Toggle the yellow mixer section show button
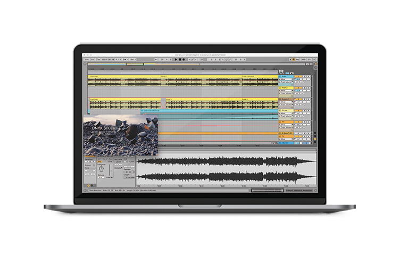Screen dimensions: 399x260 tap(315, 139)
